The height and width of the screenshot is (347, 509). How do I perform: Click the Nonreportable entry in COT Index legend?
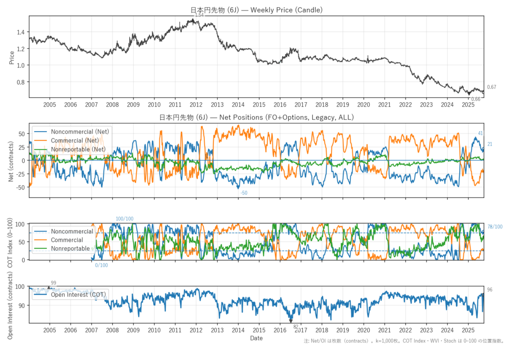click(71, 248)
